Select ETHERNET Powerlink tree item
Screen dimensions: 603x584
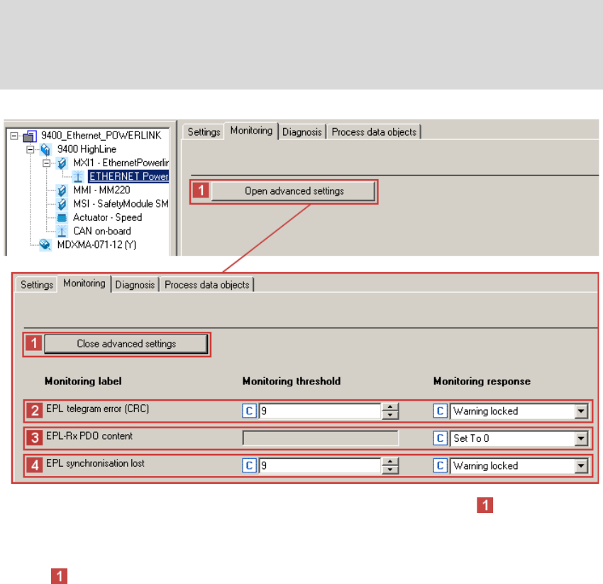coord(129,176)
